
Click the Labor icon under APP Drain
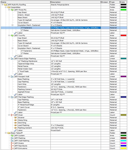point(16,130)
